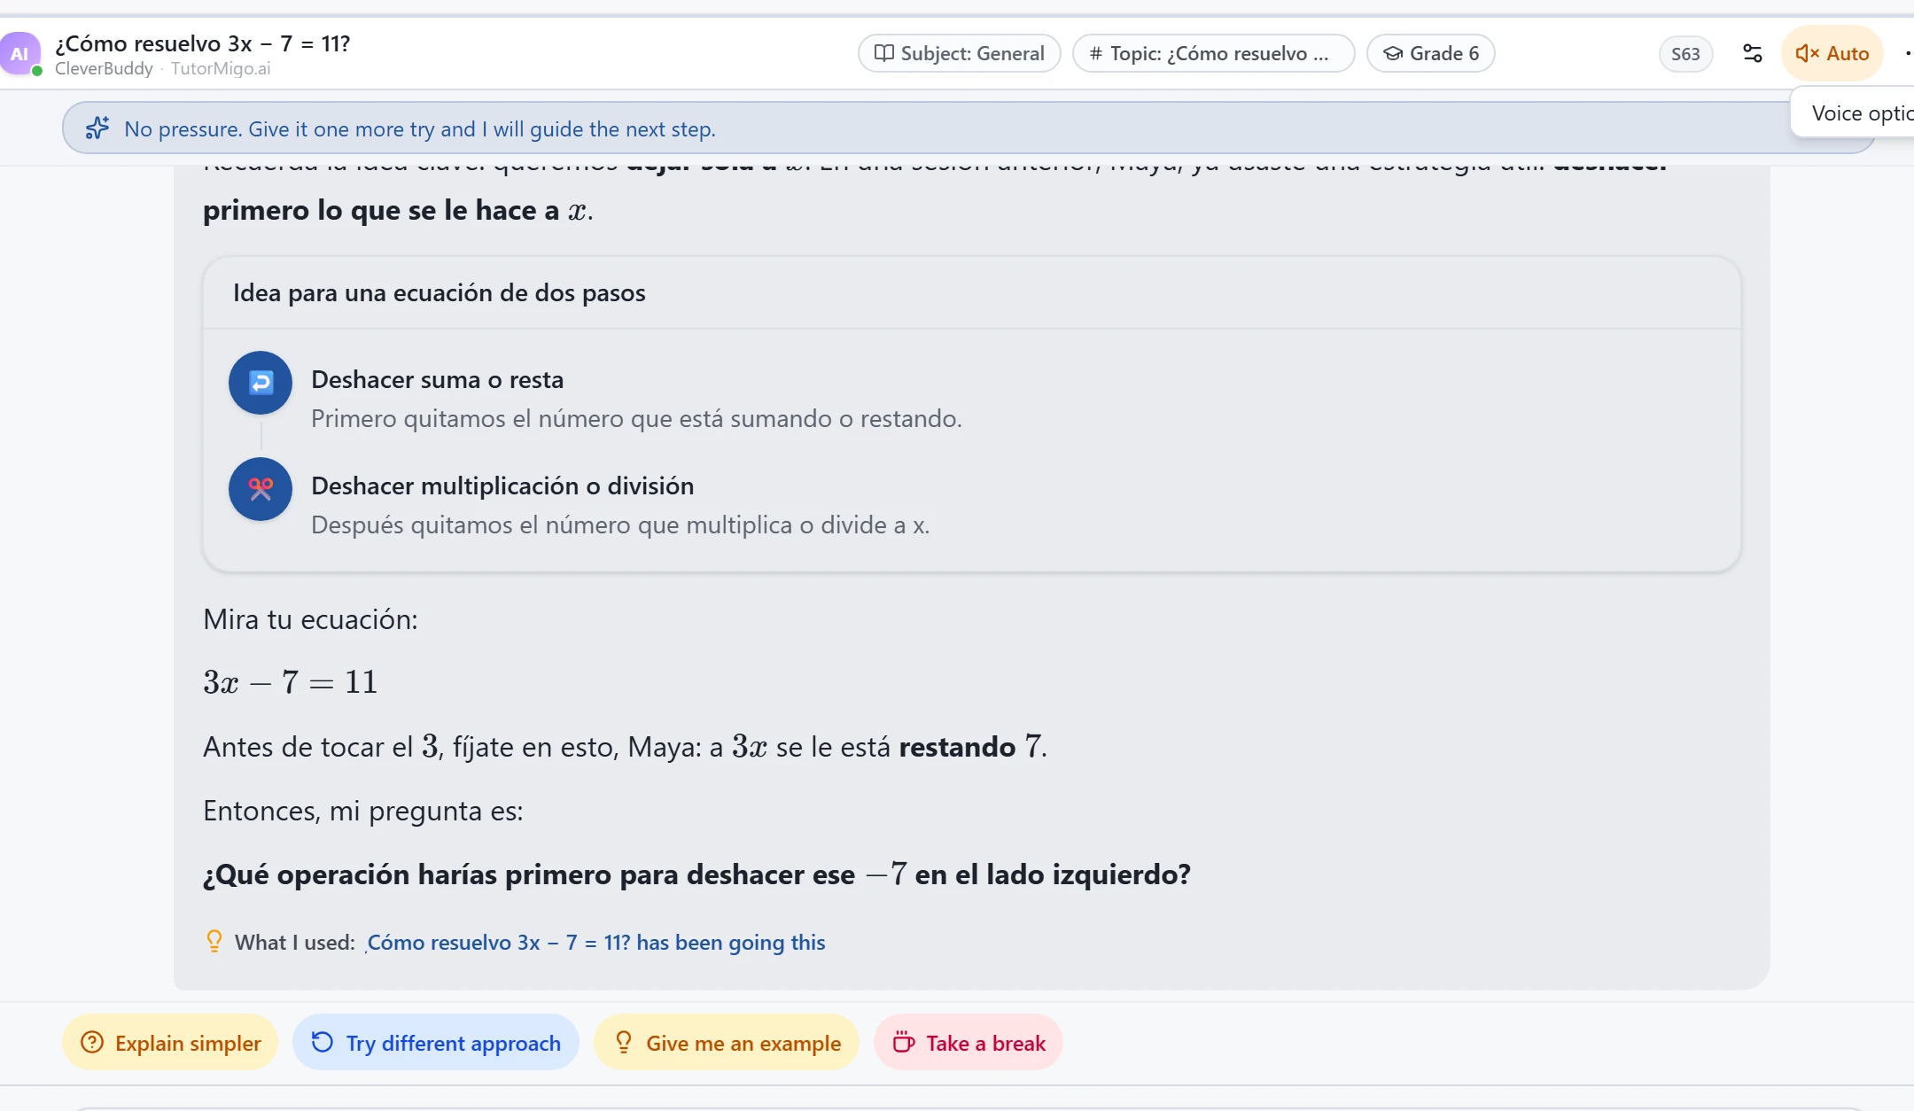Click the 'Antes de tocar el 3' sentence
Viewport: 1914px width, 1111px height.
pos(626,747)
